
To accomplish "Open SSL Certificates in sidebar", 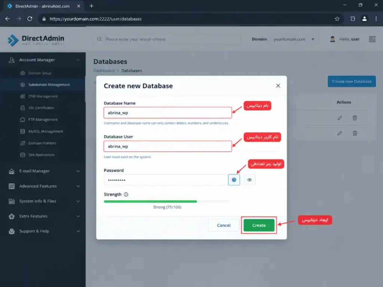I will tap(41, 108).
